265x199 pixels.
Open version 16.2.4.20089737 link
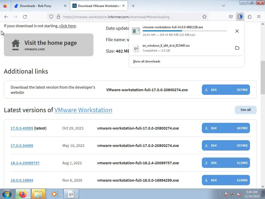[25, 163]
